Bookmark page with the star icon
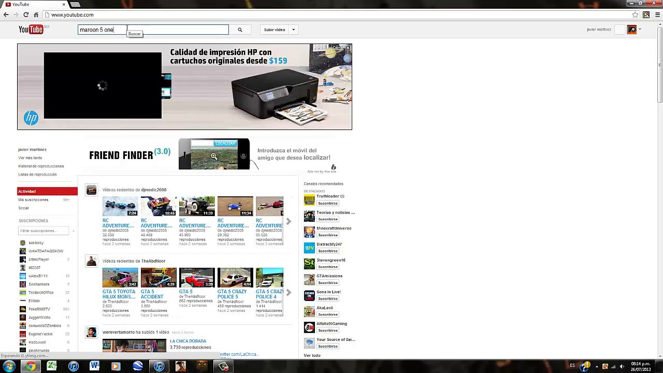The width and height of the screenshot is (663, 373). point(635,15)
